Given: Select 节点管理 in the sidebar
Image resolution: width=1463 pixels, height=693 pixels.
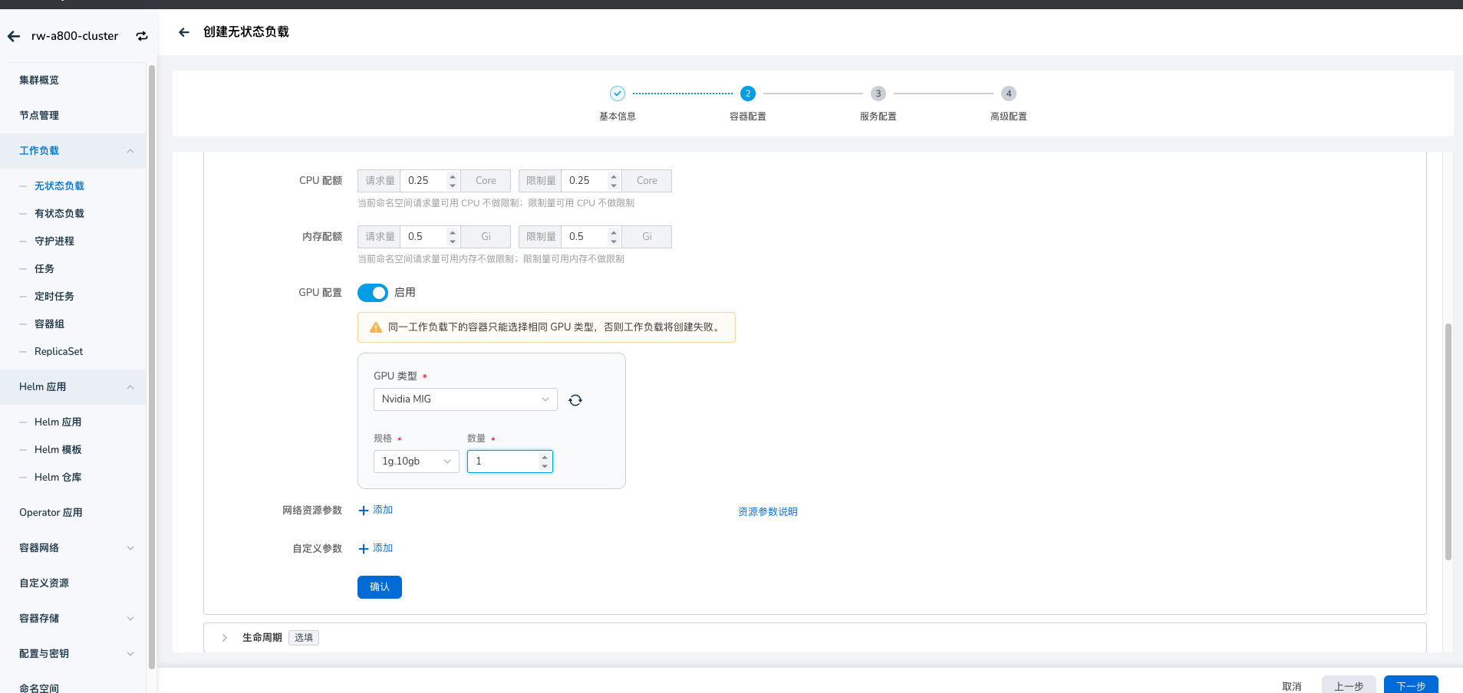Looking at the screenshot, I should [x=39, y=116].
